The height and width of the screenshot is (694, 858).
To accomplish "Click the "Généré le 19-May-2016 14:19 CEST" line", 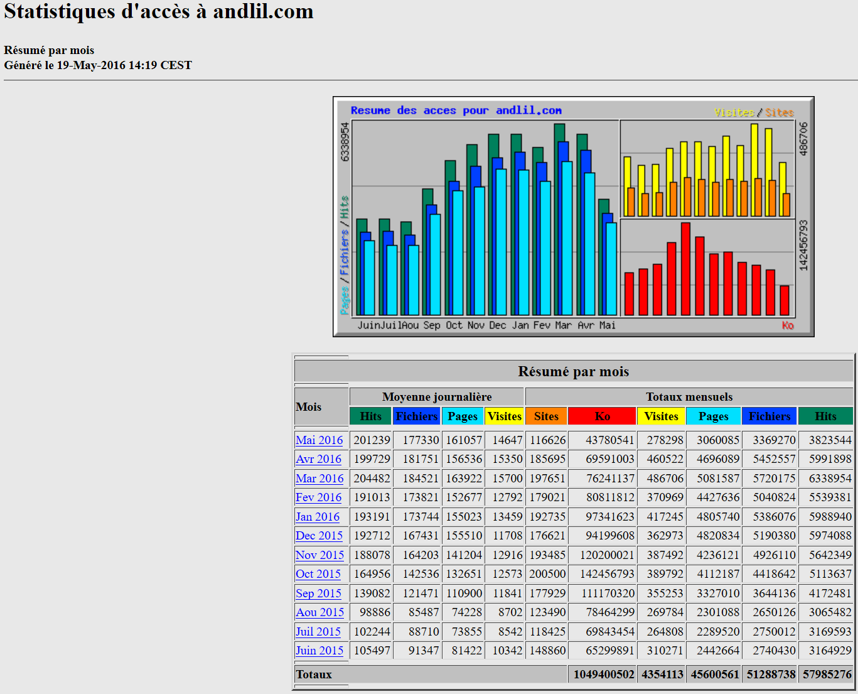I will point(98,65).
